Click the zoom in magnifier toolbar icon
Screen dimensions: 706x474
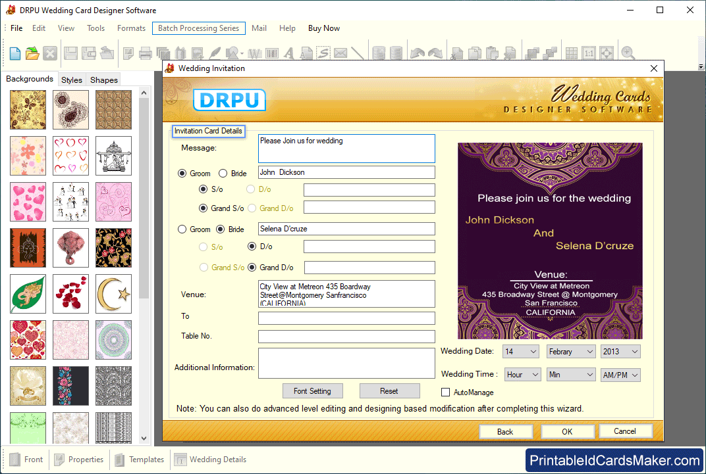(x=628, y=53)
